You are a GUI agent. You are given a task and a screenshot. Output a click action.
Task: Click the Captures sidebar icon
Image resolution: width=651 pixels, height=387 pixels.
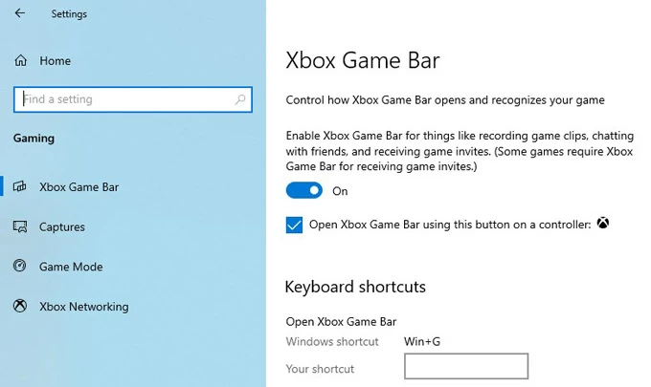point(19,226)
